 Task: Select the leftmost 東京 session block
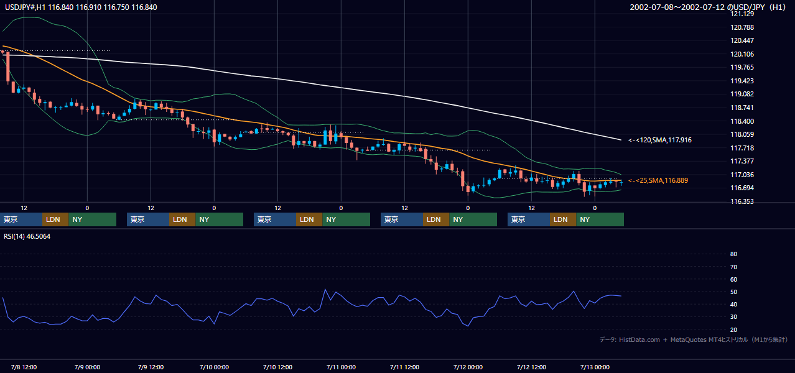pyautogui.click(x=21, y=219)
